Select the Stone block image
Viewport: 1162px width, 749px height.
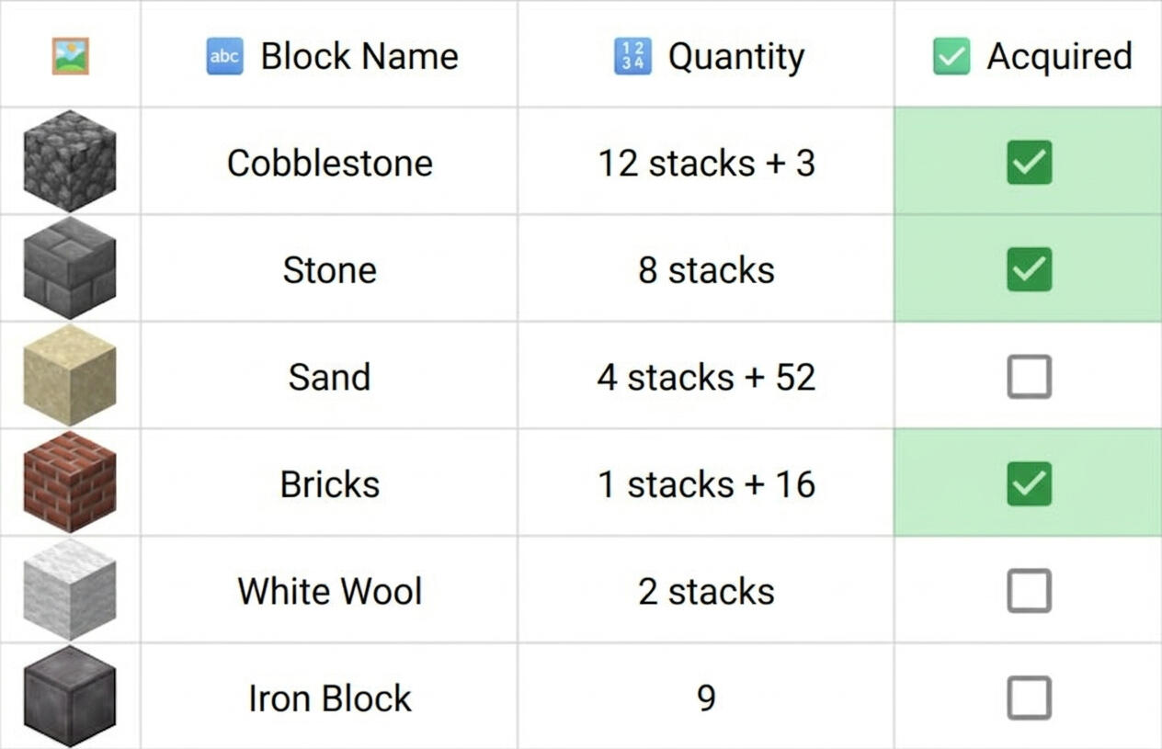pos(70,268)
